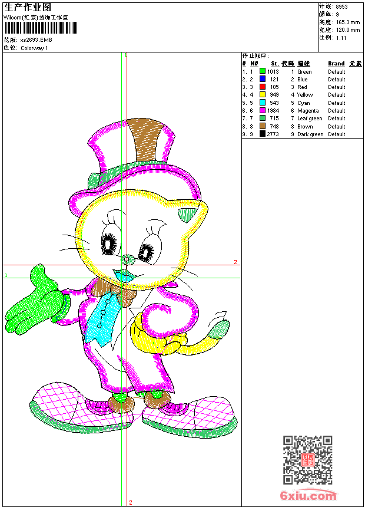Screen dimensions: 365x507
Task: Click the cat embroidery design preview
Action: point(121,279)
